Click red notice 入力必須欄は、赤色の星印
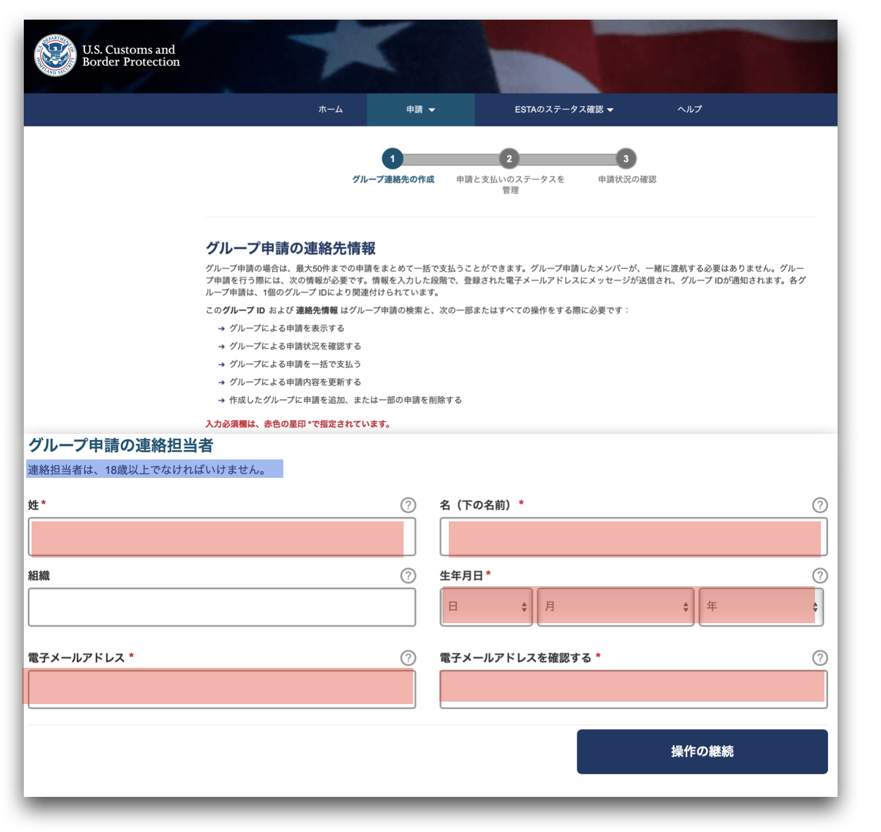Viewport: 881px width, 832px height. [x=298, y=424]
